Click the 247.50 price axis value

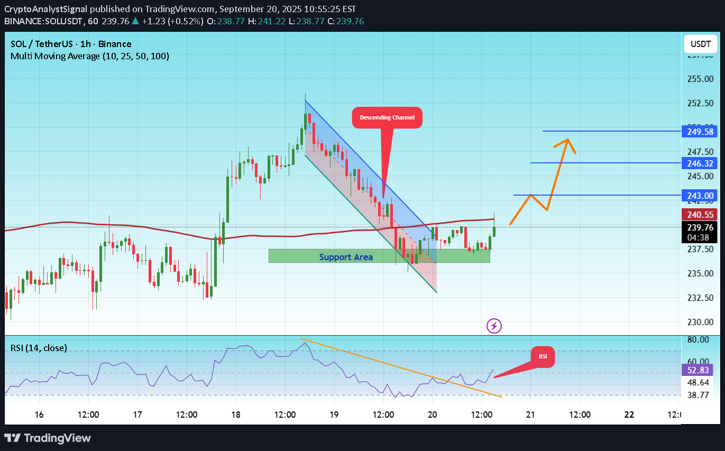point(701,152)
